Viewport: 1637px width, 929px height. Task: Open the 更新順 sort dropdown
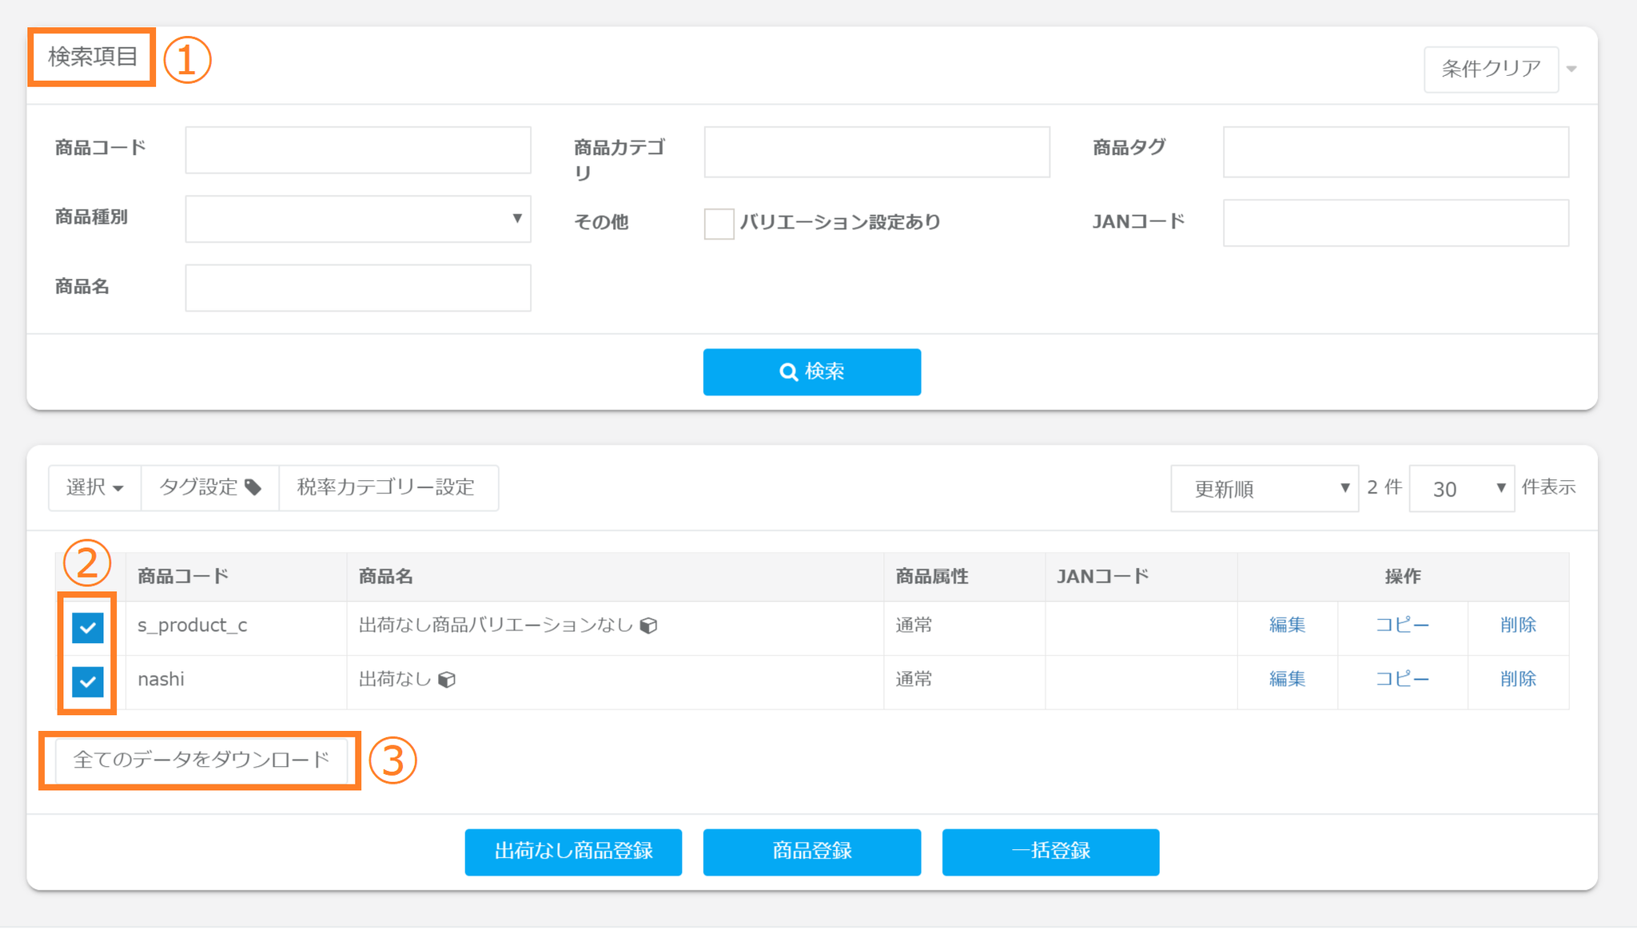(1264, 488)
